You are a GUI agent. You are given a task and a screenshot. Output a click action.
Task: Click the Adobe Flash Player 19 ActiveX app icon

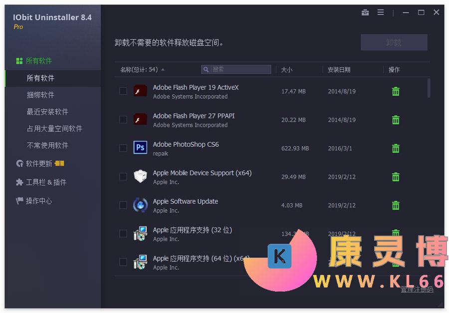coord(140,91)
